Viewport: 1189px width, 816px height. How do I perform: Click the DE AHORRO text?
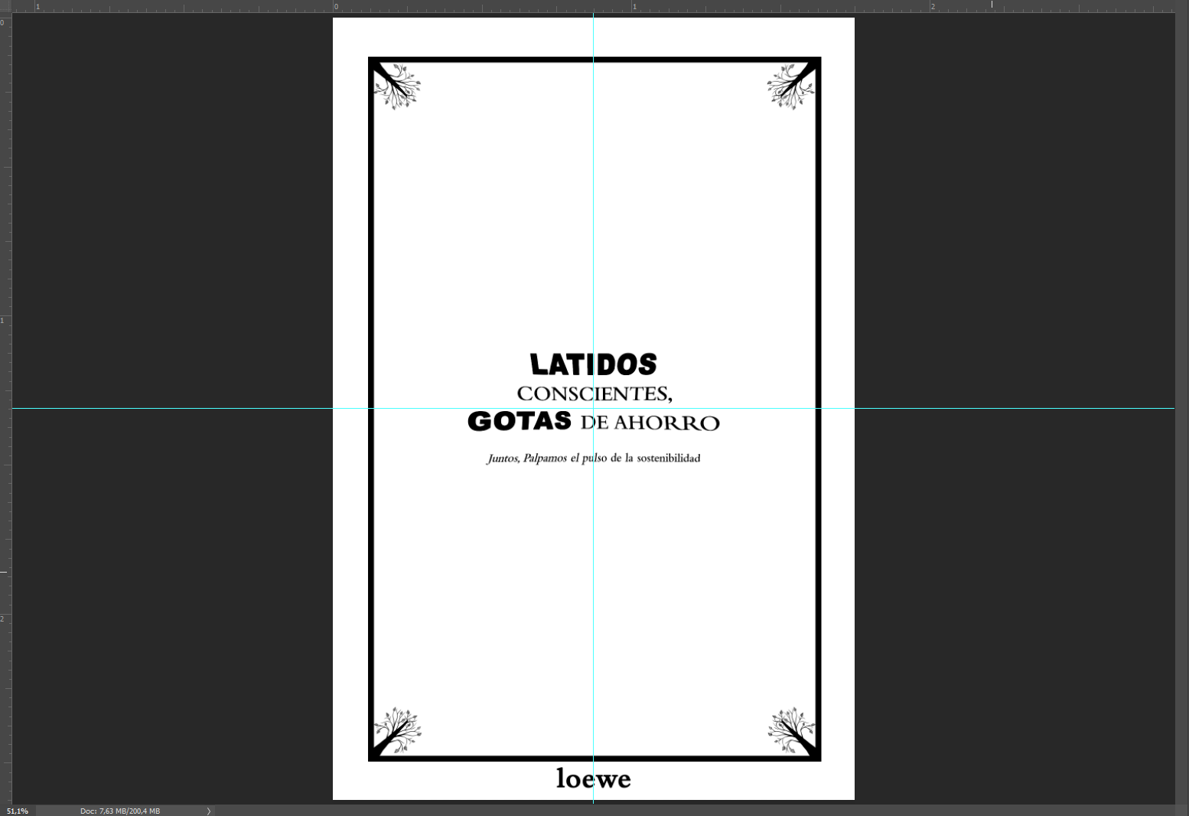pos(650,423)
